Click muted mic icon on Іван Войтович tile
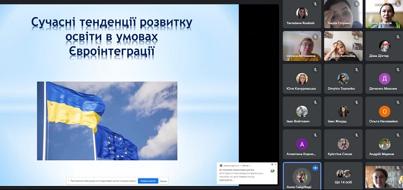 pyautogui.click(x=315, y=102)
